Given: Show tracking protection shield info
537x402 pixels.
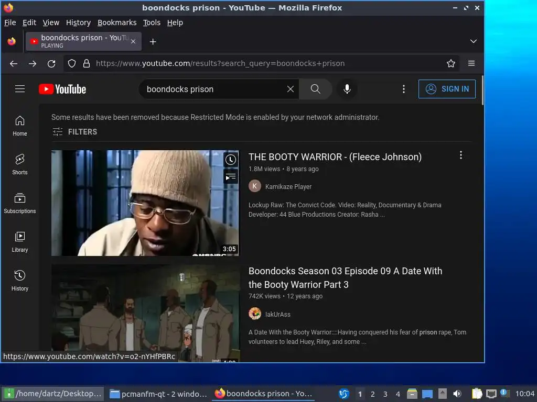Looking at the screenshot, I should 71,63.
